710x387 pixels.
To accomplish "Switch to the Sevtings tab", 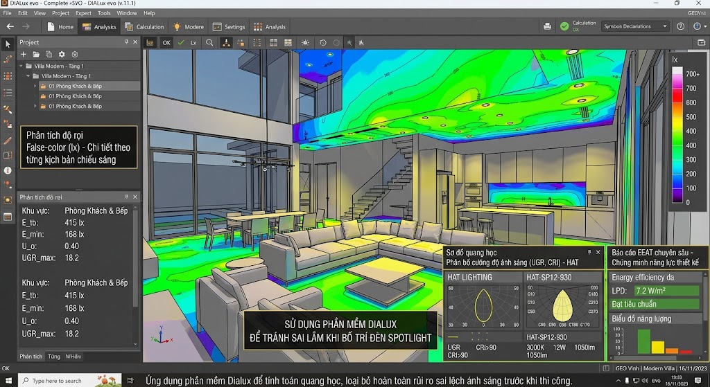I will point(229,27).
